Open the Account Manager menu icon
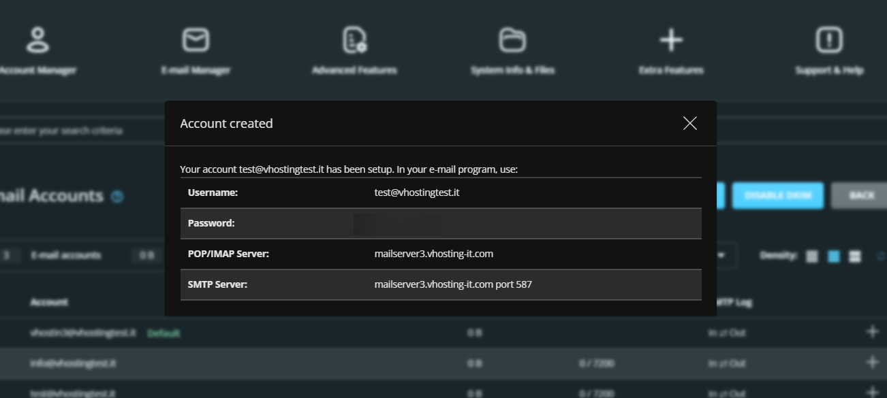887x398 pixels. (x=37, y=40)
